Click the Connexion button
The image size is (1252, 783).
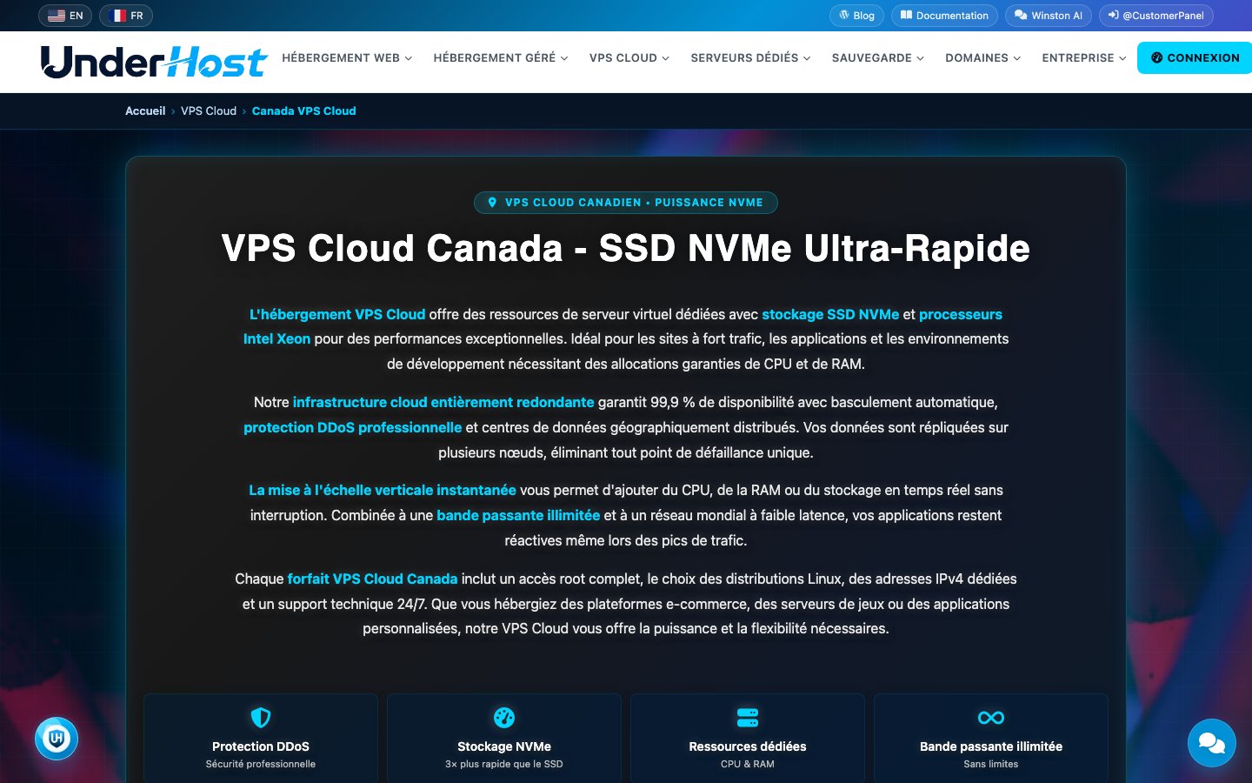pos(1195,58)
